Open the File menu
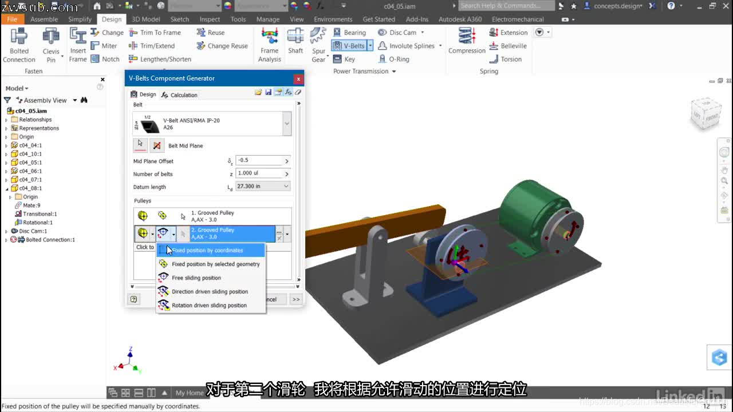The image size is (733, 412). click(x=12, y=19)
